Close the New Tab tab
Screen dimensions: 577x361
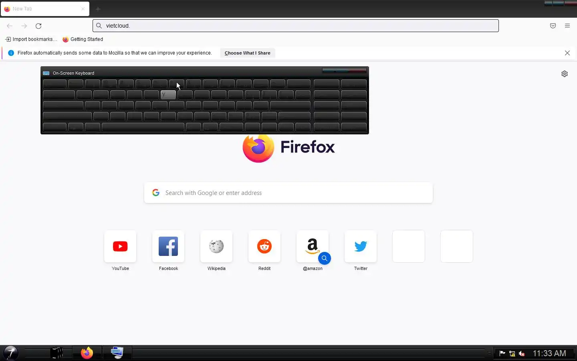pos(83,9)
